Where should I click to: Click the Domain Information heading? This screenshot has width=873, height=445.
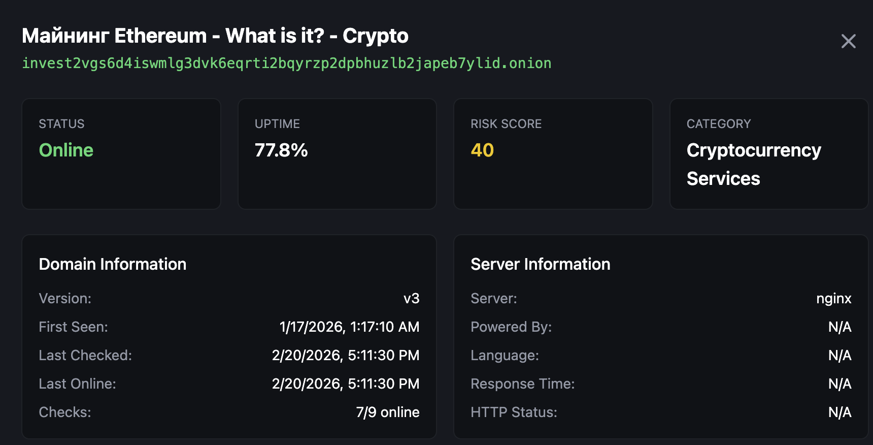tap(113, 264)
